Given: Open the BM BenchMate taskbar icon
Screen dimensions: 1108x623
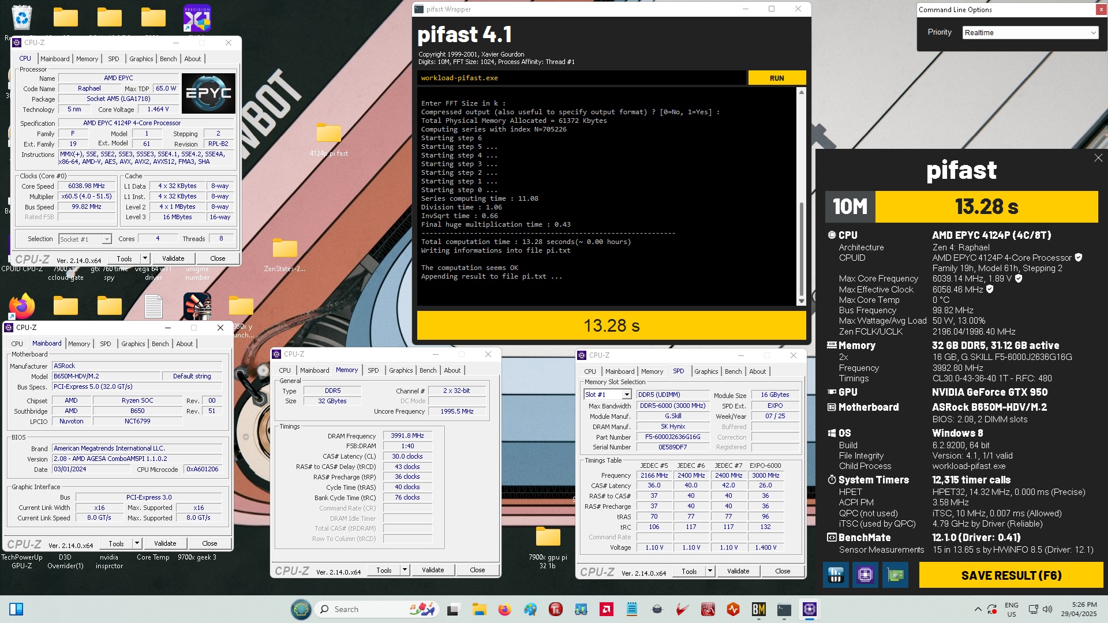Looking at the screenshot, I should pyautogui.click(x=758, y=609).
